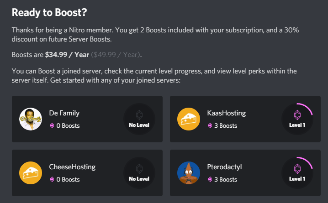The image size is (328, 203).
Task: Select the Pterodactyl server name
Action: [x=224, y=167]
